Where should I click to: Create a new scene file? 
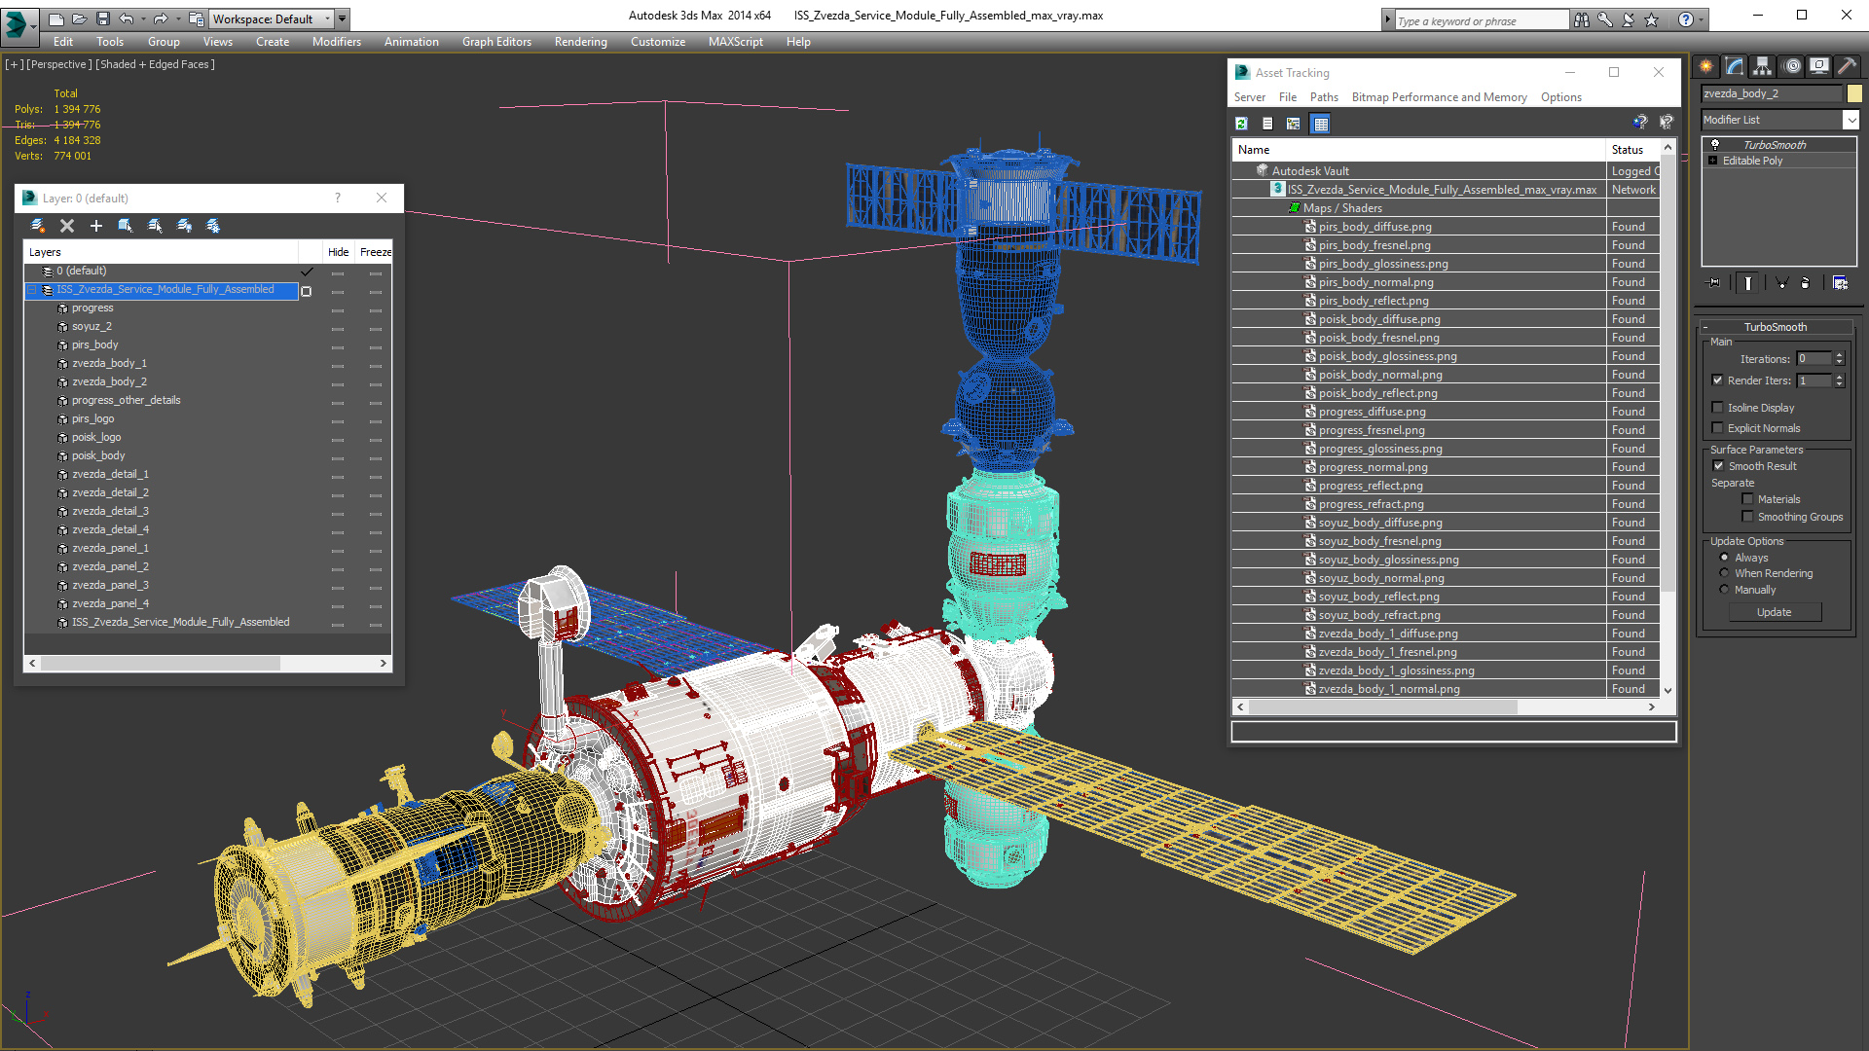[55, 18]
